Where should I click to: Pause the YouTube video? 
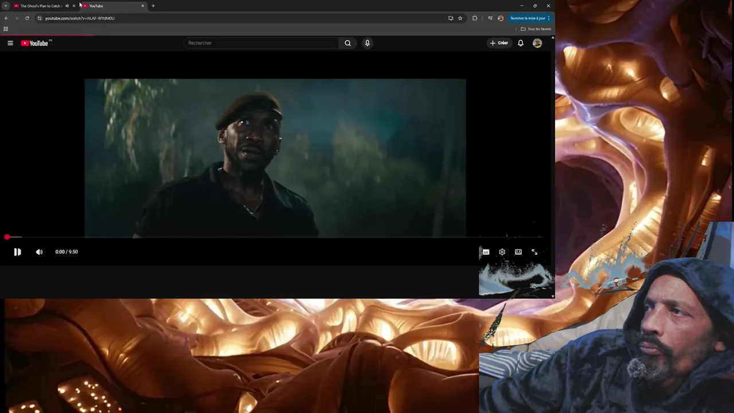(x=17, y=252)
